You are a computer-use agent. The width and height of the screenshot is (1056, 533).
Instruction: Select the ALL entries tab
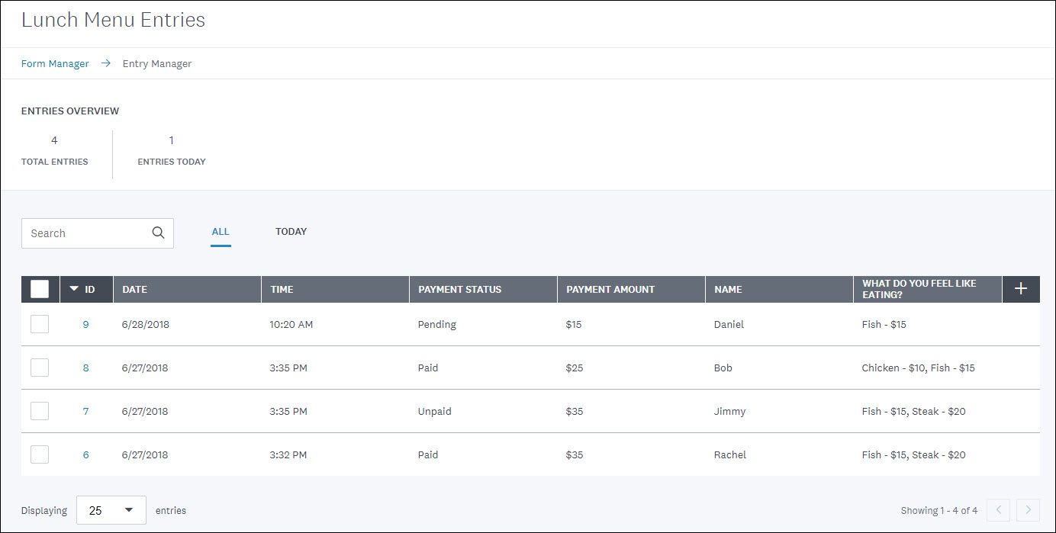pyautogui.click(x=221, y=231)
